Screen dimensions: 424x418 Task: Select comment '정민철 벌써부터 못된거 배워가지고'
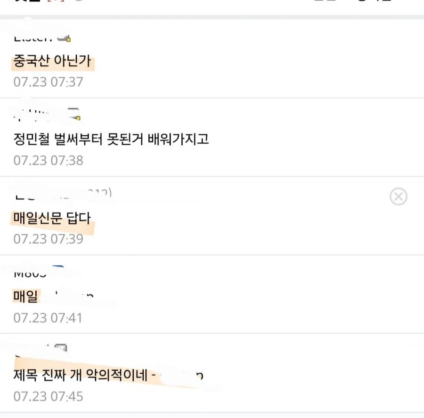click(111, 139)
